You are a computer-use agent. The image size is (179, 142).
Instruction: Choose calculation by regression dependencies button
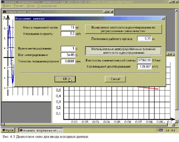coord(123,30)
